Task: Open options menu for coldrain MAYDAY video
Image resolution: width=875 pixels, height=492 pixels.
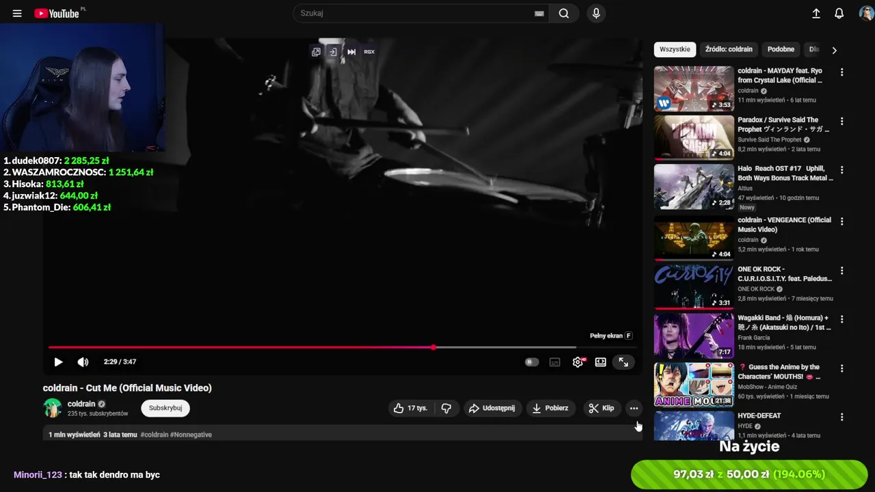Action: 842,72
